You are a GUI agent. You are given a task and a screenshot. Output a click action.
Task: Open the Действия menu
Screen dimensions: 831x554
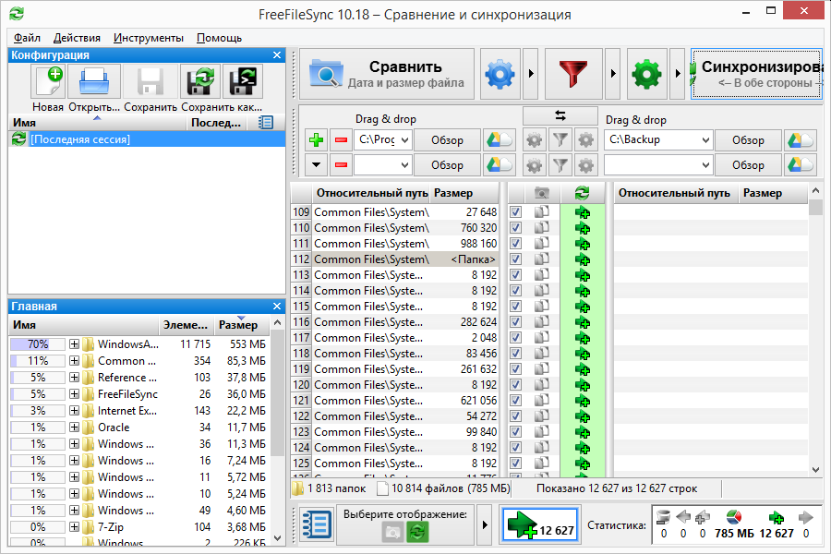click(x=77, y=38)
